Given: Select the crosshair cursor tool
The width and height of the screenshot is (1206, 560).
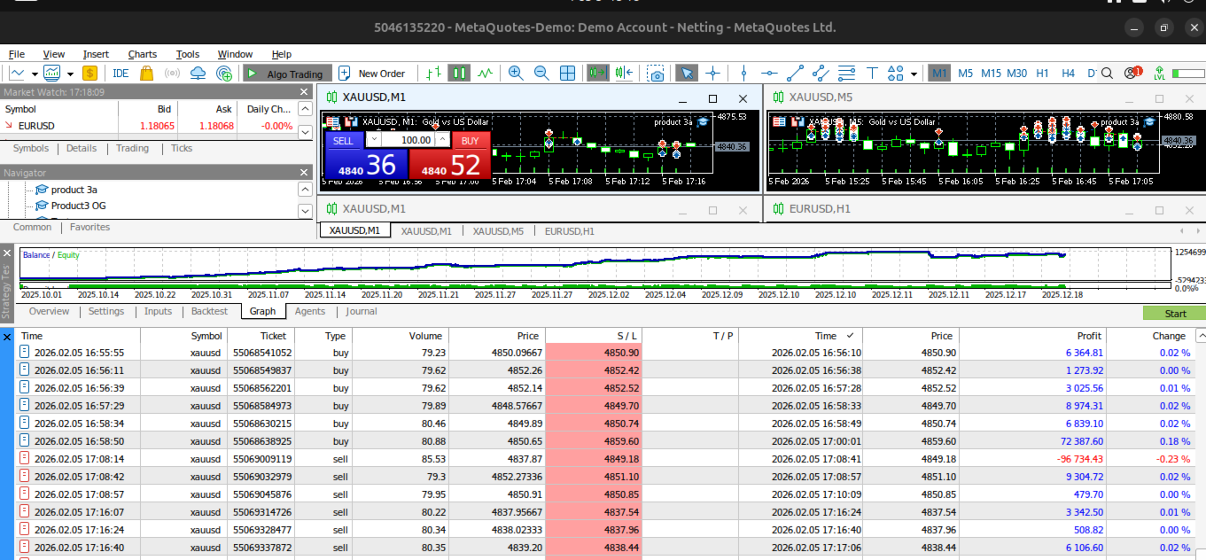Looking at the screenshot, I should click(712, 74).
